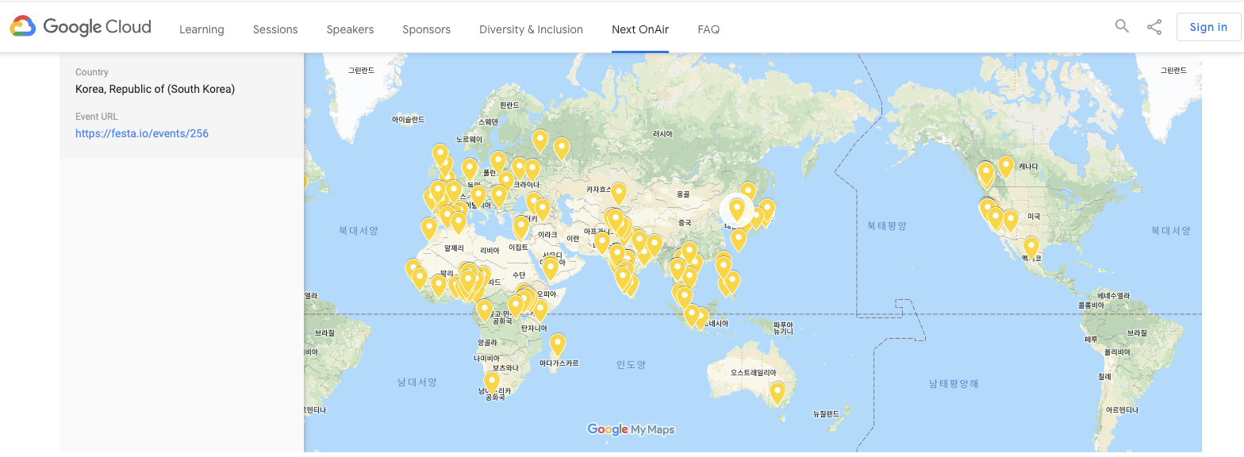Click the 남태평양해 ocean label
The image size is (1244, 457).
(x=954, y=384)
